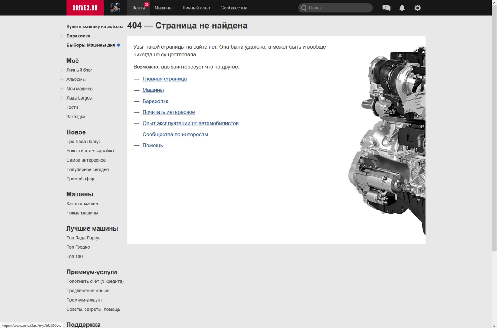The height and width of the screenshot is (328, 497).
Task: Open Гости in sidebar
Action: [x=72, y=107]
